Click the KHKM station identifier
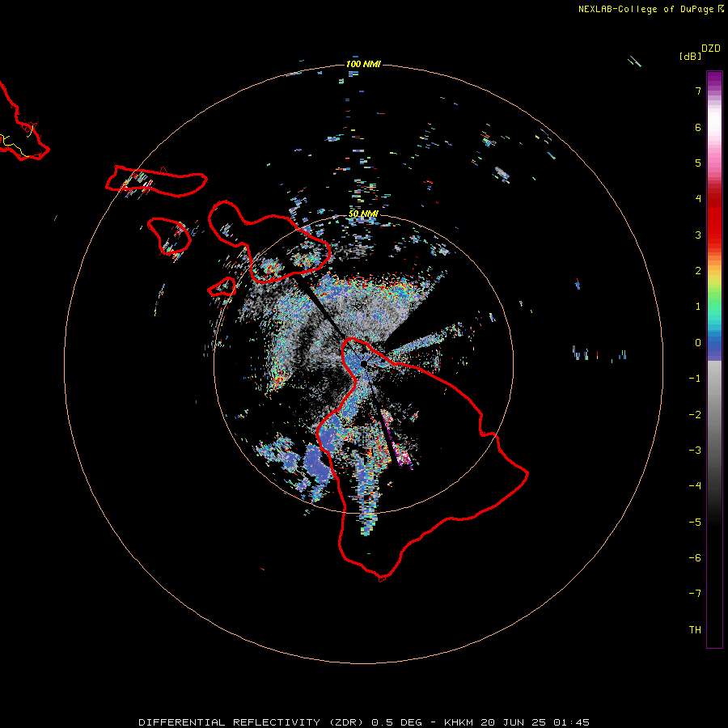This screenshot has width=728, height=728. point(459,722)
